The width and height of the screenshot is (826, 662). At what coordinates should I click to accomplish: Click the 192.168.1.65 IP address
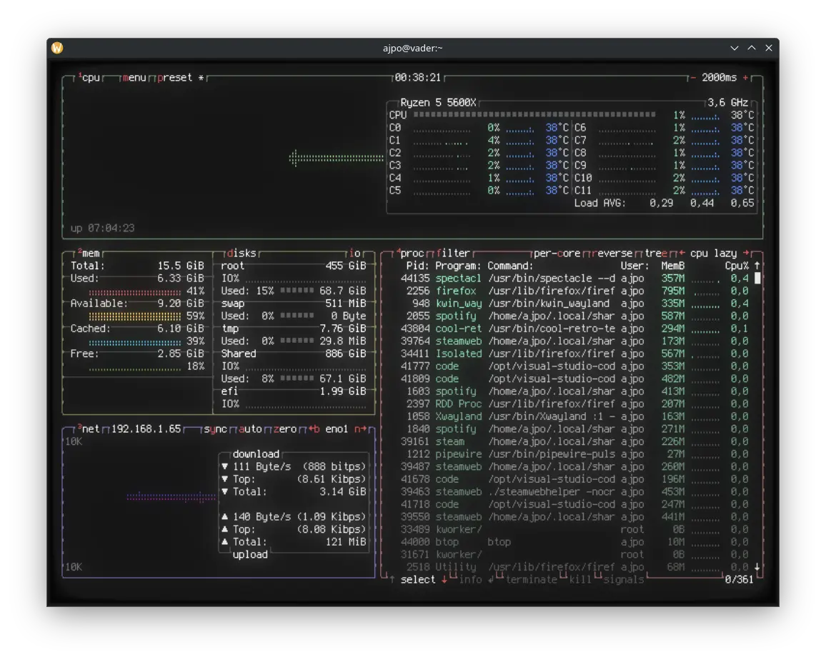point(146,429)
